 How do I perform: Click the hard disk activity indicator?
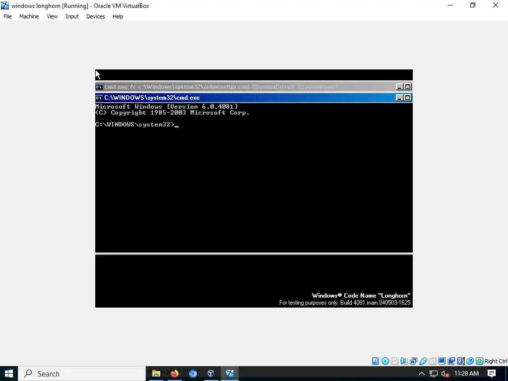[x=375, y=361]
